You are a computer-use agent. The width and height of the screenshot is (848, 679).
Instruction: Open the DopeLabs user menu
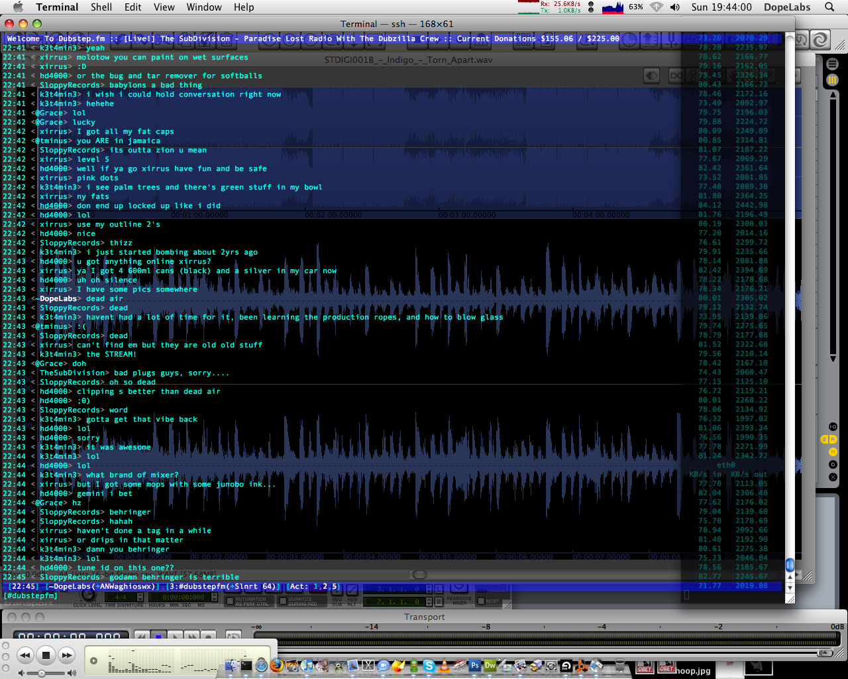[787, 7]
